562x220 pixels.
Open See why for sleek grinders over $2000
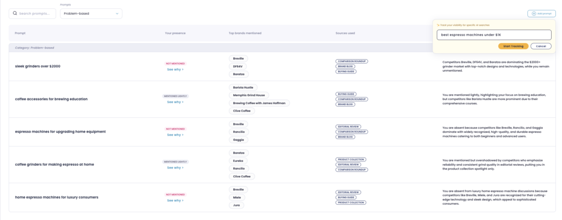[175, 70]
